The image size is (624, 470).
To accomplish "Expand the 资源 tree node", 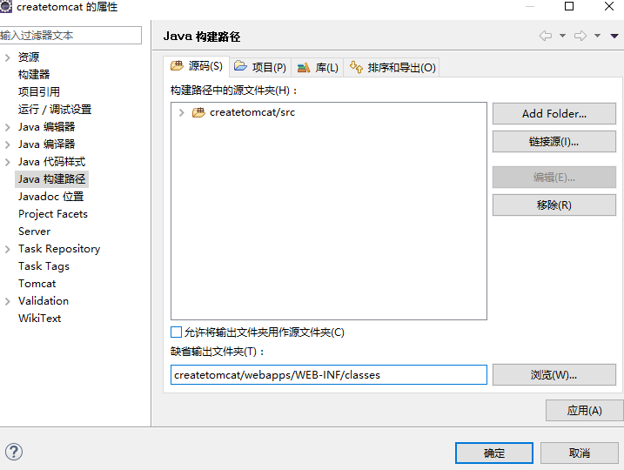I will click(x=8, y=57).
